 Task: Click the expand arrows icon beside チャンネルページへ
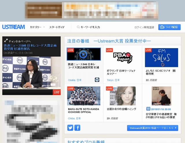click(6, 41)
